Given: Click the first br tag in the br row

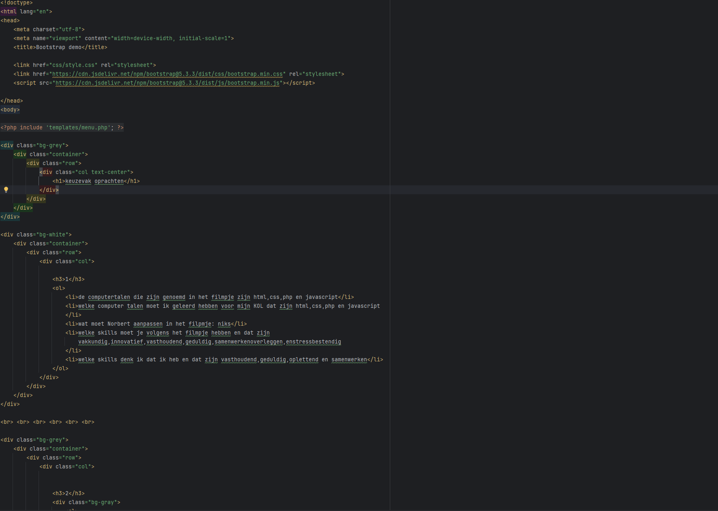Looking at the screenshot, I should coord(7,422).
